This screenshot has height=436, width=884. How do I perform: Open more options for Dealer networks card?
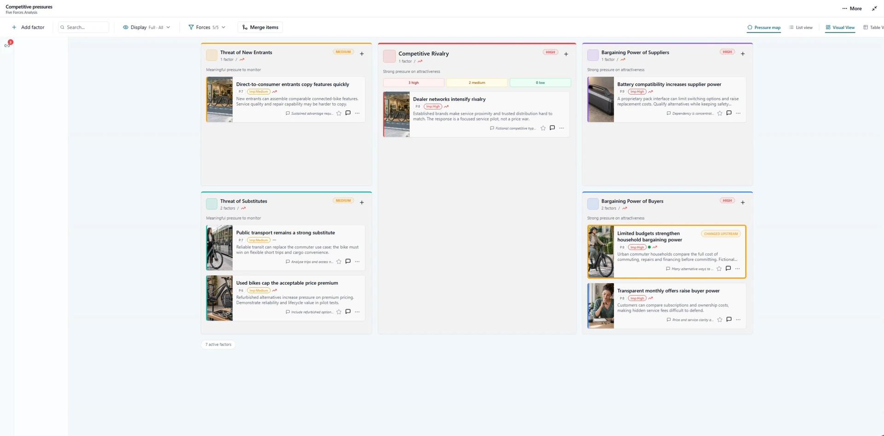561,128
